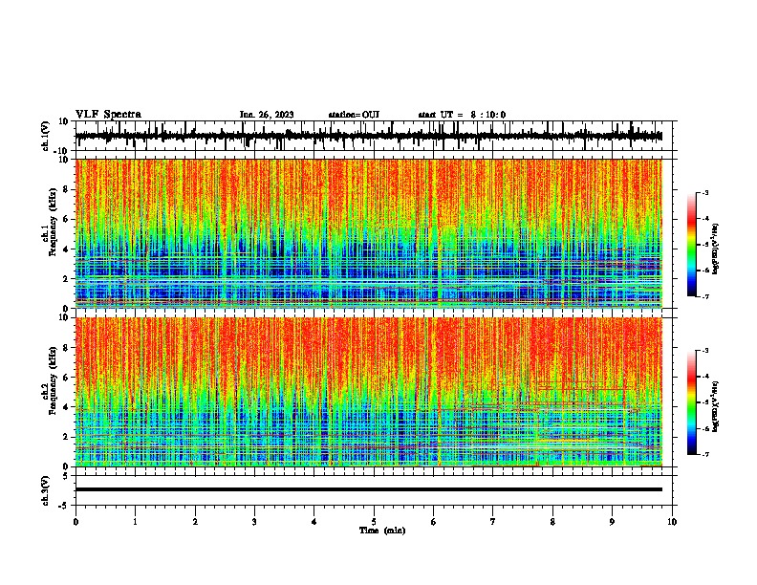Click the "ch.3(V)" axis label
Image resolution: width=757 pixels, height=585 pixels.
point(45,491)
